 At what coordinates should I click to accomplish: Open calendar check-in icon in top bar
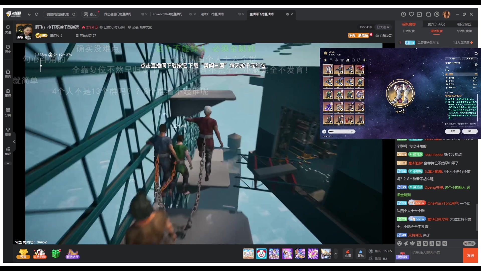coord(419,14)
